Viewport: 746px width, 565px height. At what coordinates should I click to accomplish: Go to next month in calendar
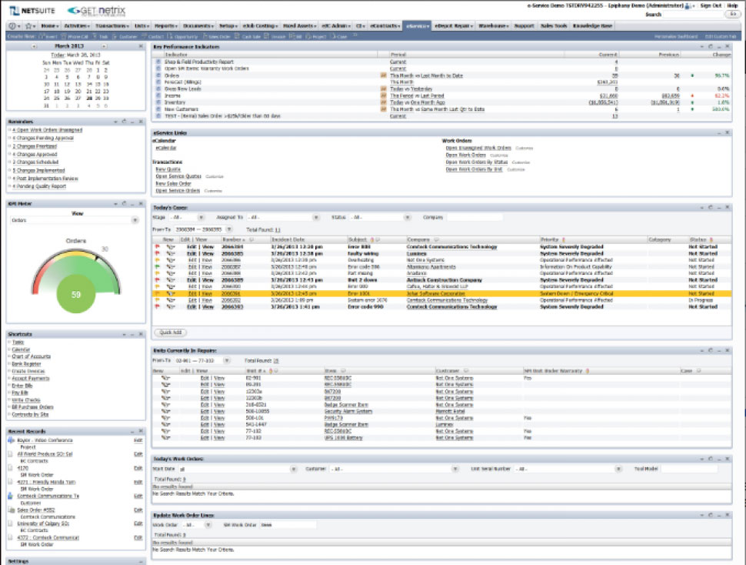[104, 46]
